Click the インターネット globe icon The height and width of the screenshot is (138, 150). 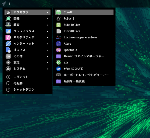[x=8, y=44]
